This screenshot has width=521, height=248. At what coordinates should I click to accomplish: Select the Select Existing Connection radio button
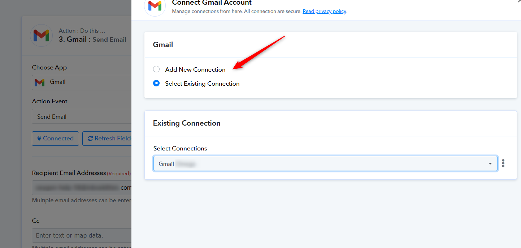pos(156,83)
